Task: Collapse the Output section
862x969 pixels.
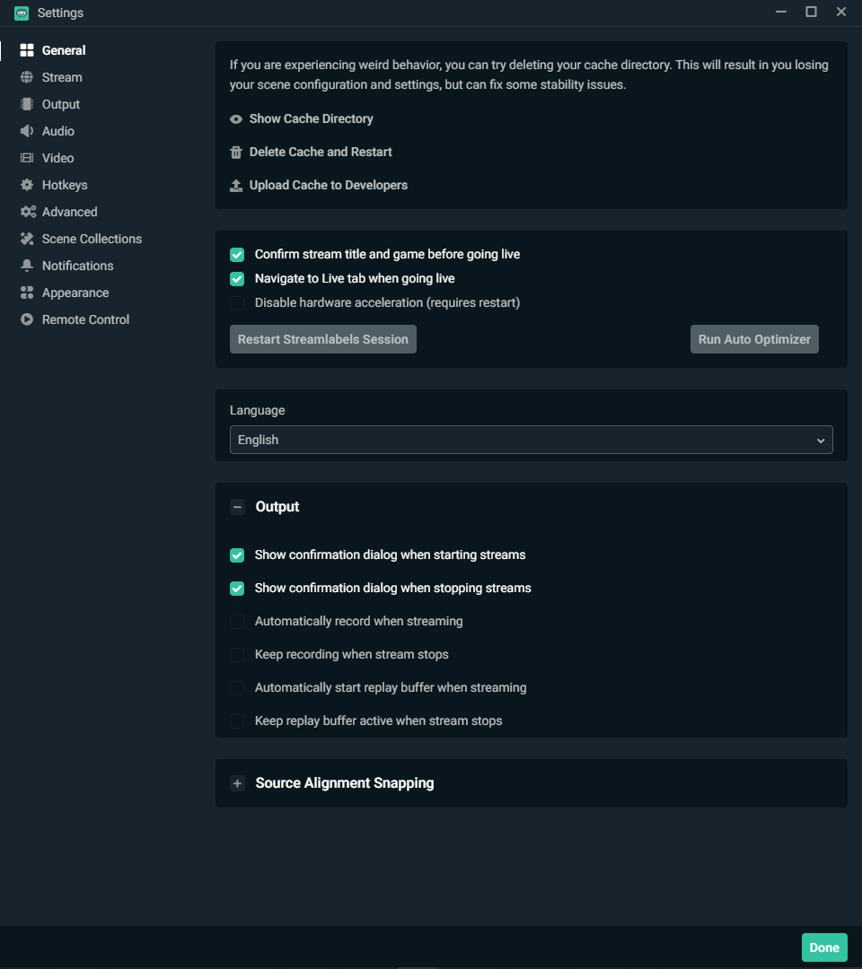Action: point(237,507)
